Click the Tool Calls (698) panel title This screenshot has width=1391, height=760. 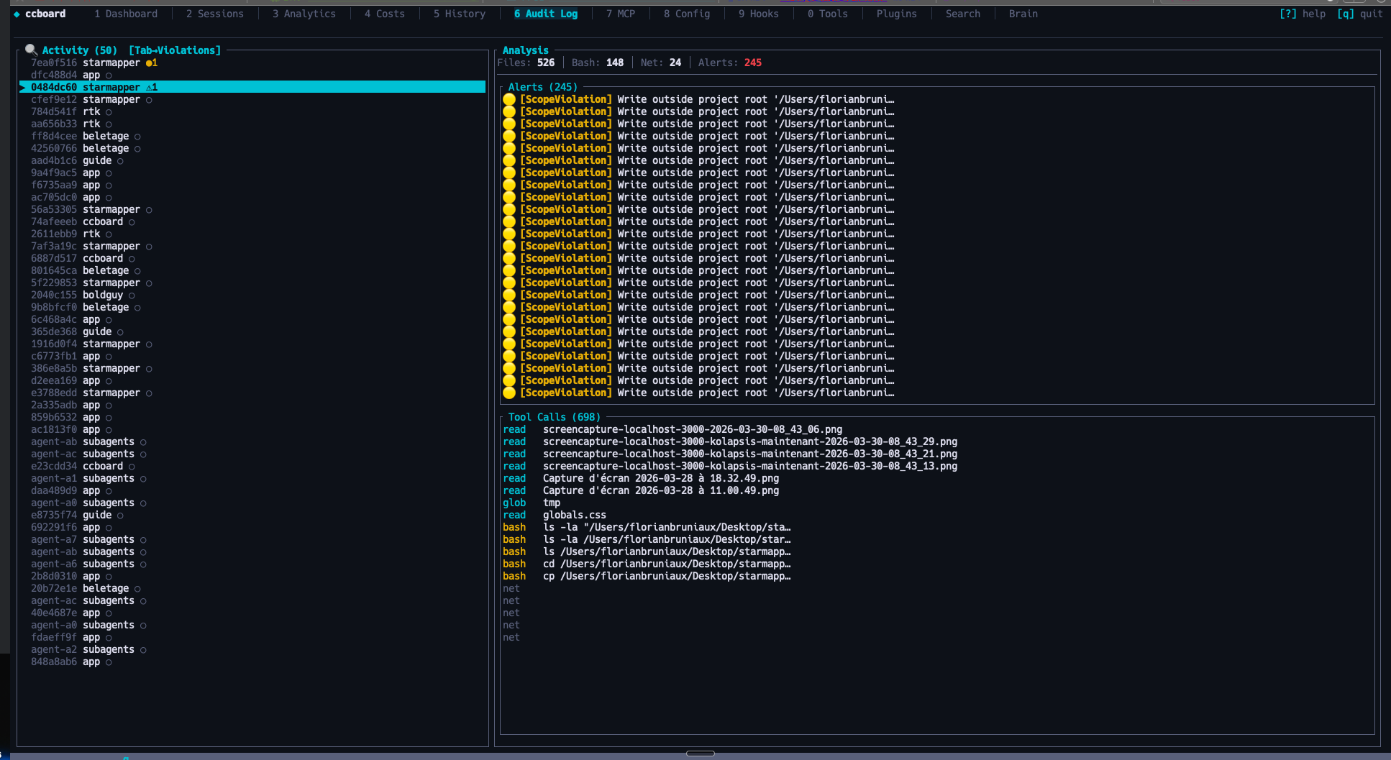tap(555, 417)
